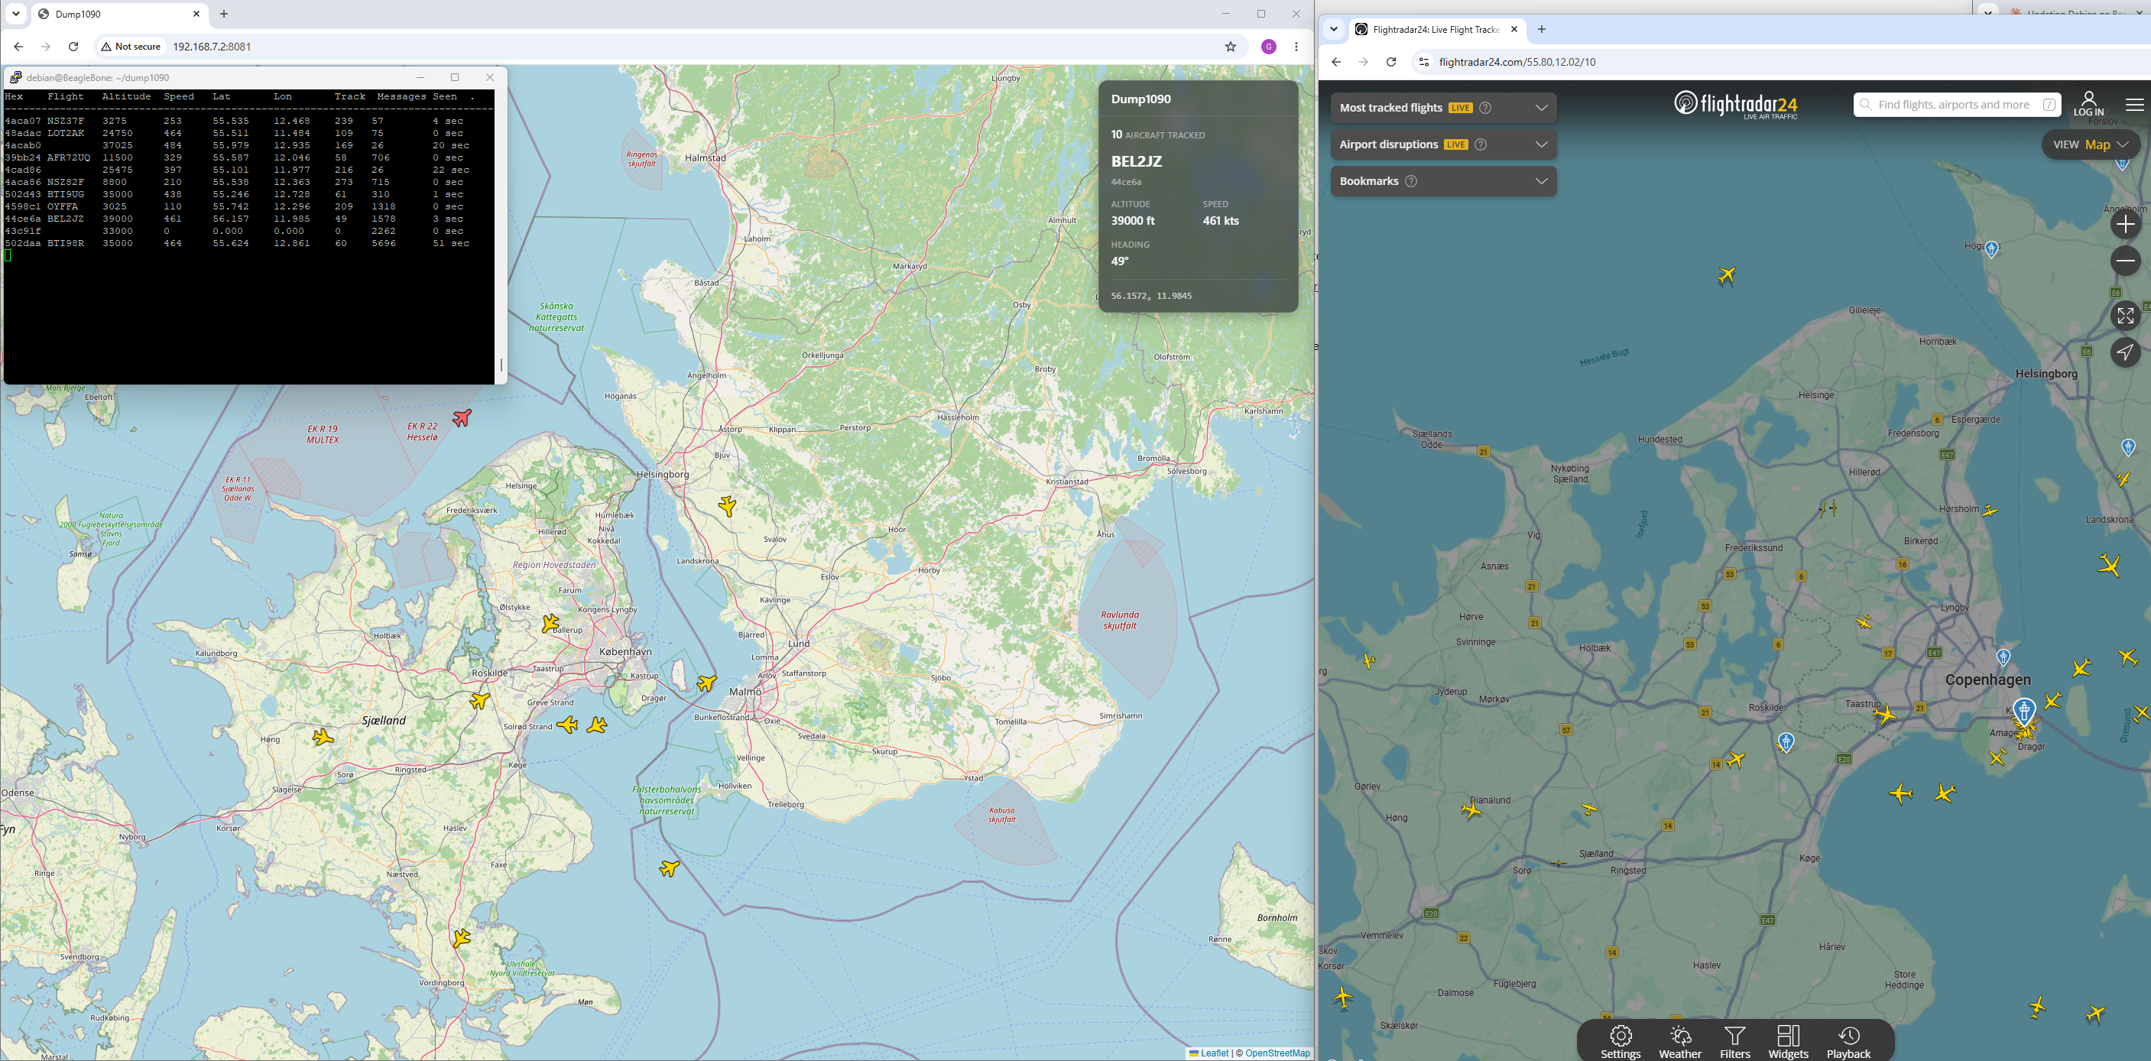Bookmark the Dump1090 page with star

(x=1230, y=47)
